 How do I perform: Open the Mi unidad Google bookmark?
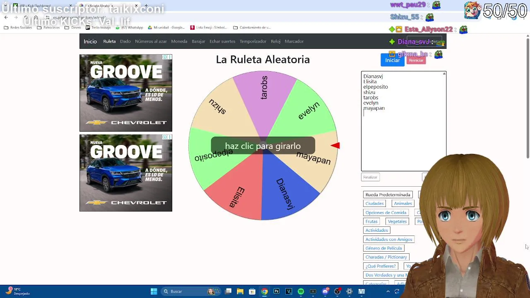click(x=166, y=28)
